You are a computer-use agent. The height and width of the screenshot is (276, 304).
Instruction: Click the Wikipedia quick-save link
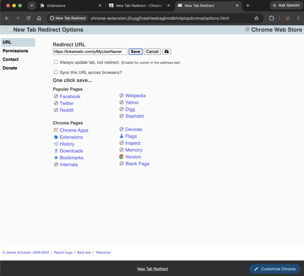coord(136,95)
